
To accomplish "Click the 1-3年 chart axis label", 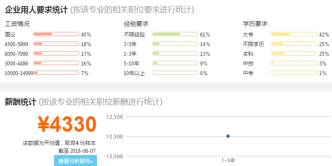I will pyautogui.click(x=228, y=160).
